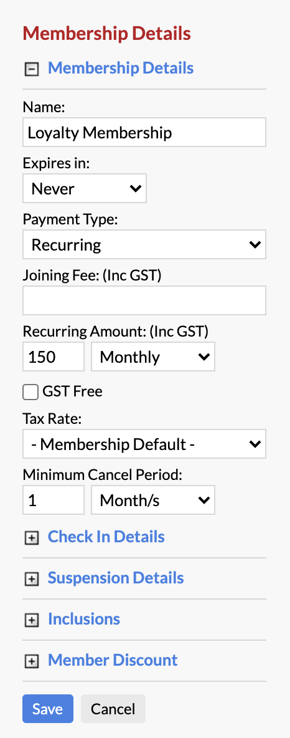
Task: Open the Inclusions section link
Action: 84,618
